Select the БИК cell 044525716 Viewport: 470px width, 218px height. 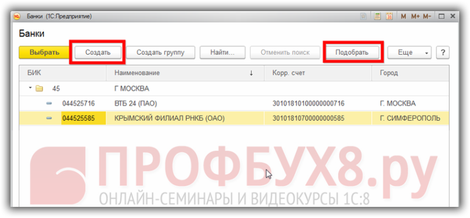(x=79, y=104)
